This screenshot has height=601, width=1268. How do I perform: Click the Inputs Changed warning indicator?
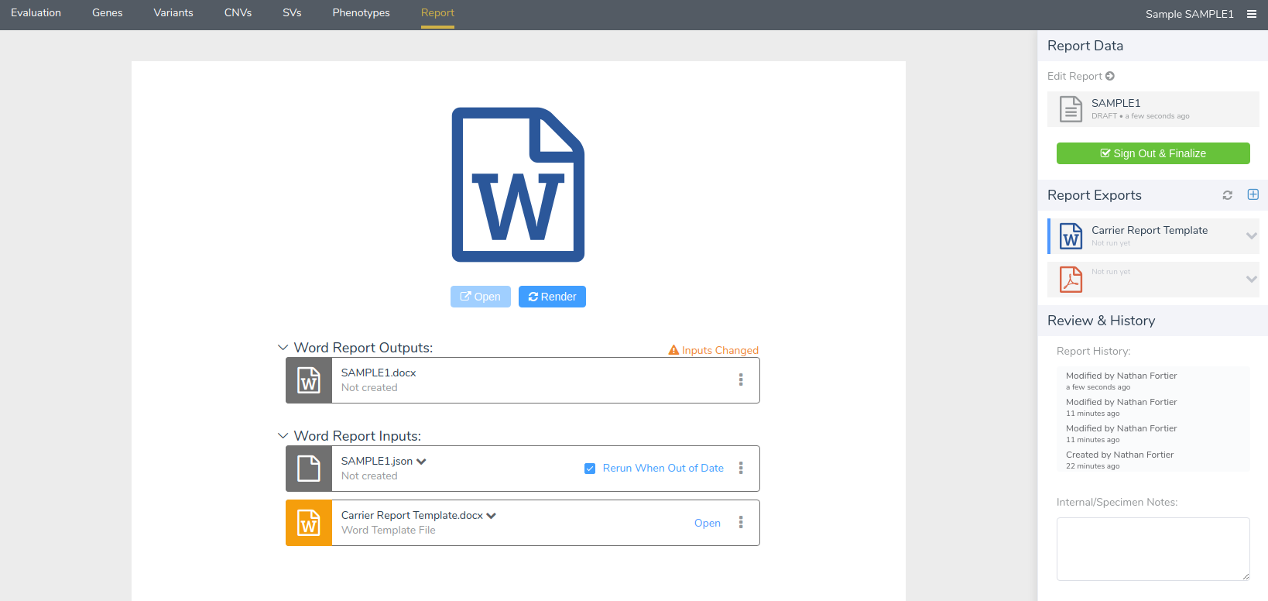click(713, 350)
